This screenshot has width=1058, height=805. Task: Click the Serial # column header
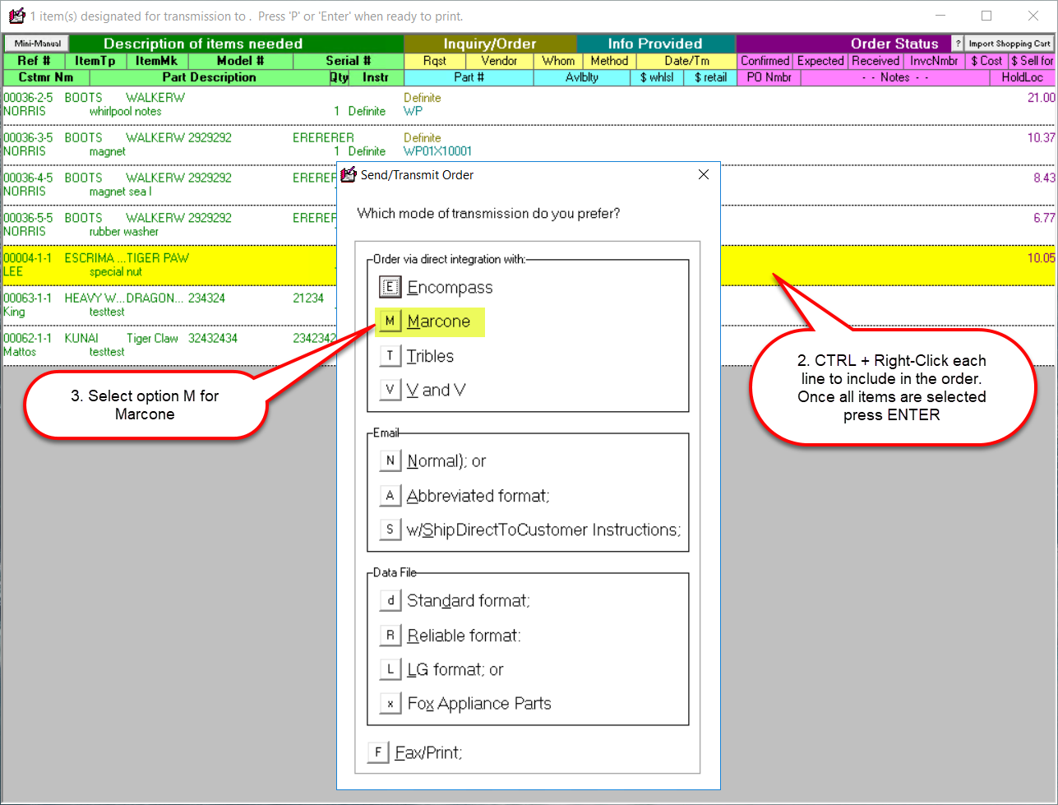(x=348, y=61)
